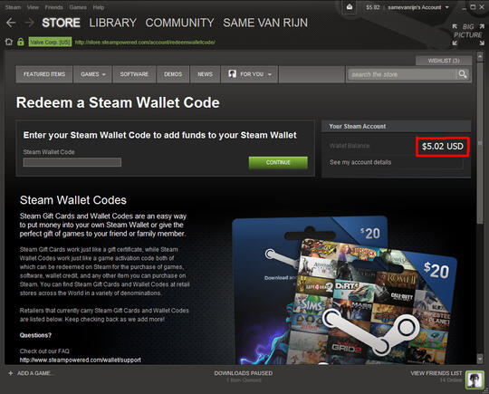
Task: Open the home page icon
Action: tap(9, 42)
